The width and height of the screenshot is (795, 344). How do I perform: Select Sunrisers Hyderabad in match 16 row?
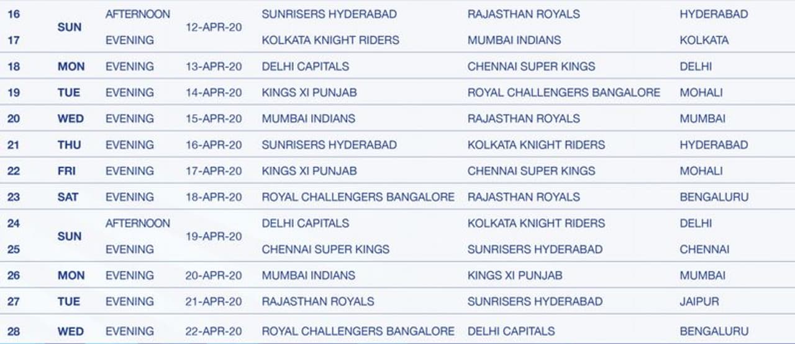pos(329,14)
